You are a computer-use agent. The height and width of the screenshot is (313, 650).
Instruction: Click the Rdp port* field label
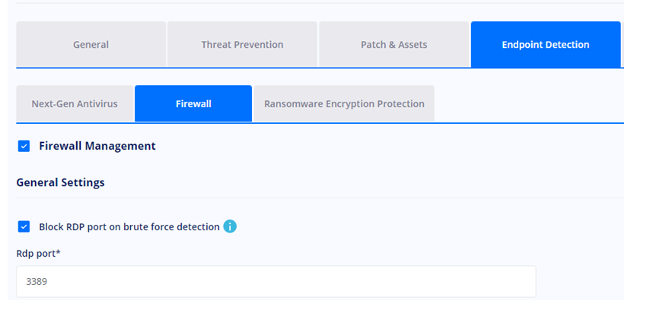point(38,254)
